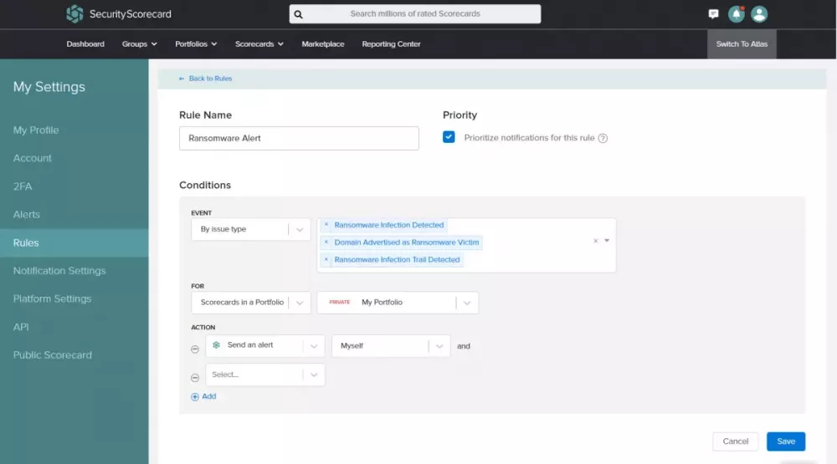
Task: Click the back arrow before Back to Rules
Action: click(182, 79)
